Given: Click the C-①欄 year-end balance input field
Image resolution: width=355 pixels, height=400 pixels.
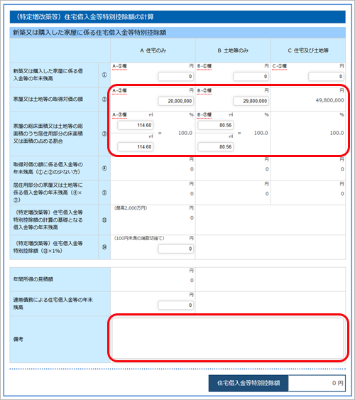Looking at the screenshot, I should (326, 77).
